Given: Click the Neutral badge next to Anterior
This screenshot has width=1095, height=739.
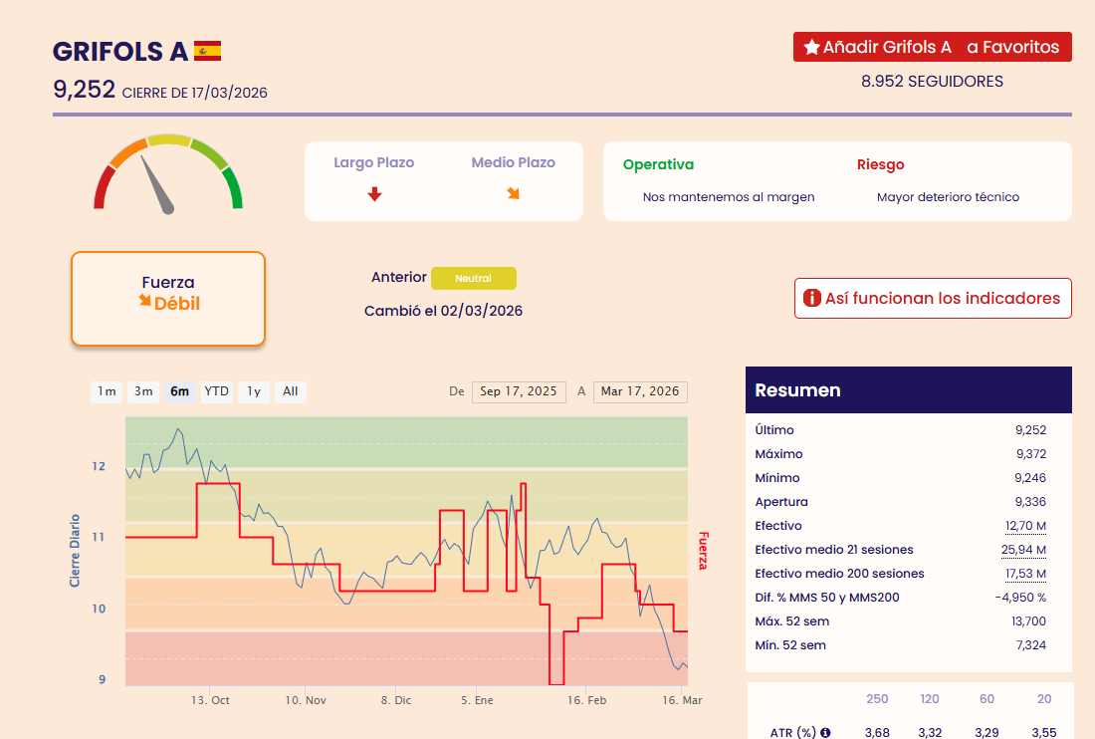Looking at the screenshot, I should [x=474, y=278].
